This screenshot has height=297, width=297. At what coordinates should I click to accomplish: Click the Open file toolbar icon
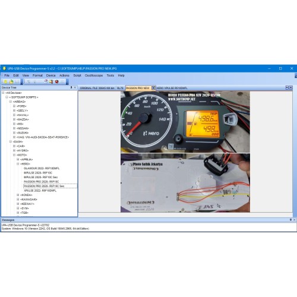coord(11,81)
